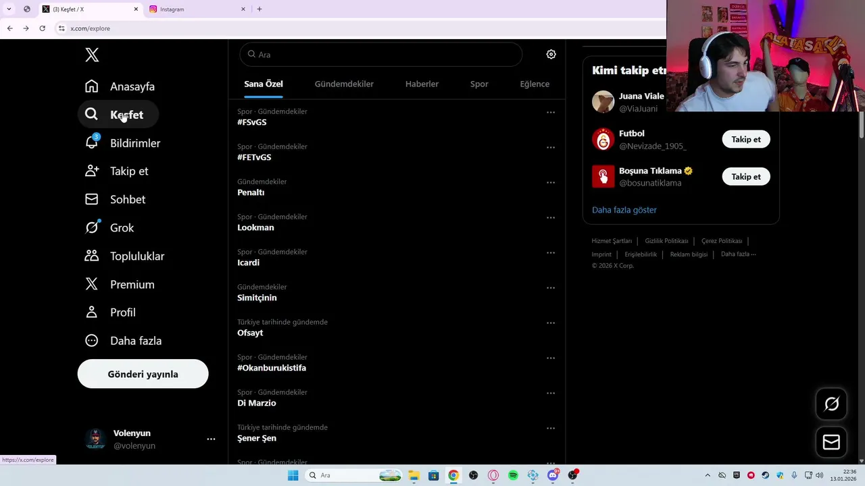Open Daha fazla menu in sidebar

click(x=123, y=341)
